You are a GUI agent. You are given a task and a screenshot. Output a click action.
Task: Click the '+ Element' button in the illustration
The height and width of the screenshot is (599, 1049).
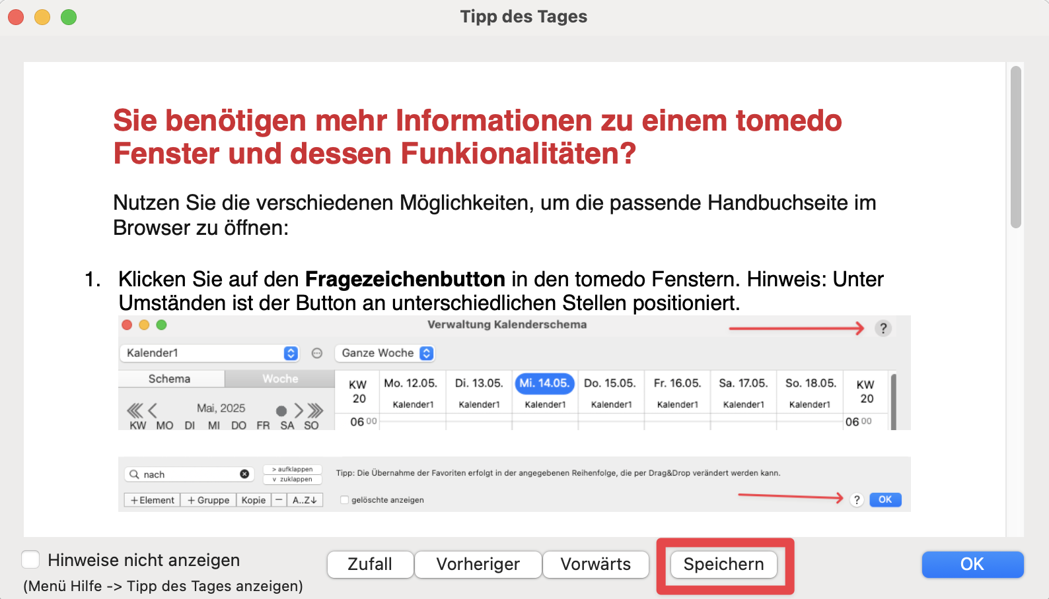[153, 500]
